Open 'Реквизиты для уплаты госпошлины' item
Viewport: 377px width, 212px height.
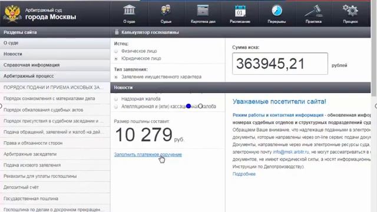pos(55,176)
